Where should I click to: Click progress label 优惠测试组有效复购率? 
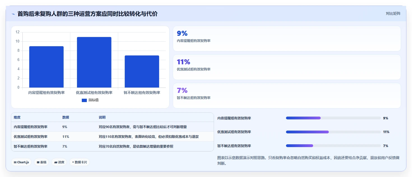tap(234, 132)
